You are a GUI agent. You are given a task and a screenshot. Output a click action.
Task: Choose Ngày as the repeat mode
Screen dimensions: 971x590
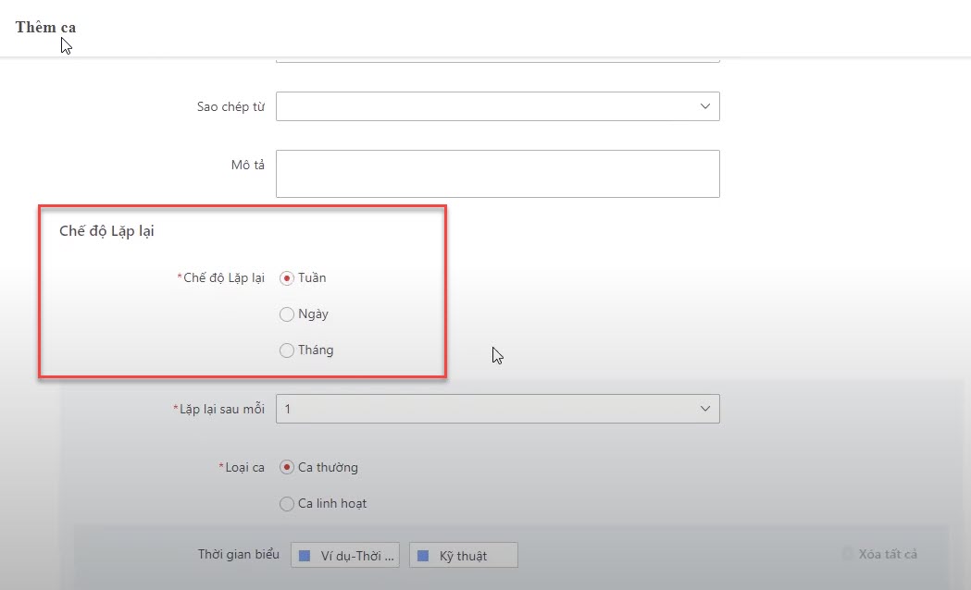[287, 314]
